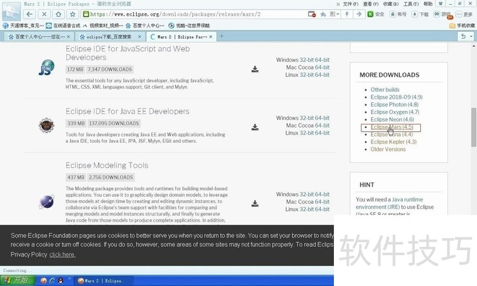Screen dimensions: 477x286
Task: Click the restore closed tab undo icon
Action: pos(463,36)
